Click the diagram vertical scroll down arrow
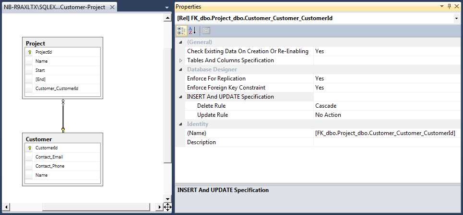Image resolution: width=463 pixels, height=215 pixels. pos(168,199)
